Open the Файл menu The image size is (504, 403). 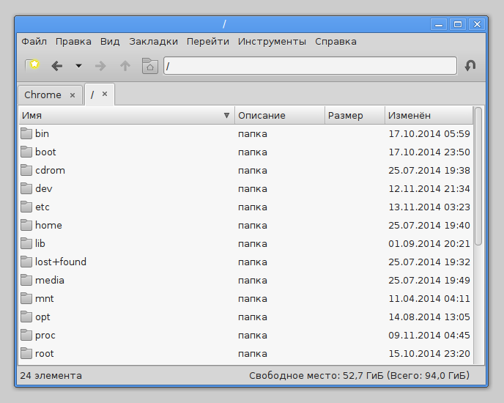click(x=34, y=42)
